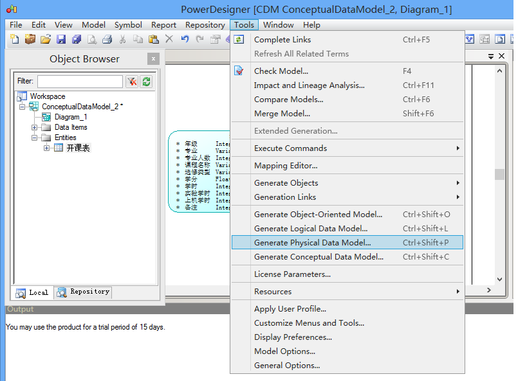The image size is (527, 381).
Task: Expand the 开课表 entity node
Action: tap(46, 148)
